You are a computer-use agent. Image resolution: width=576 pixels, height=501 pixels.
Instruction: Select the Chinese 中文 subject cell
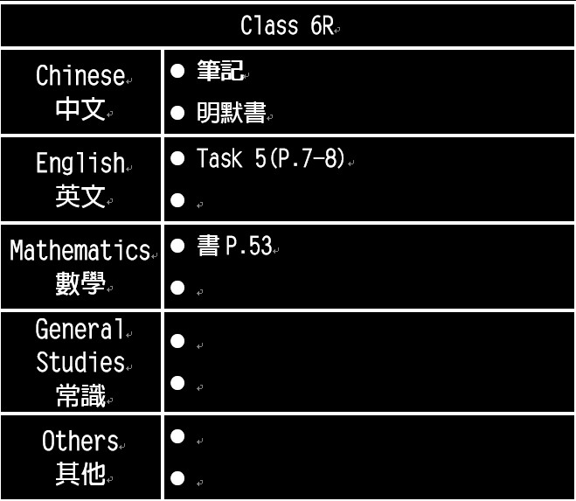(80, 92)
